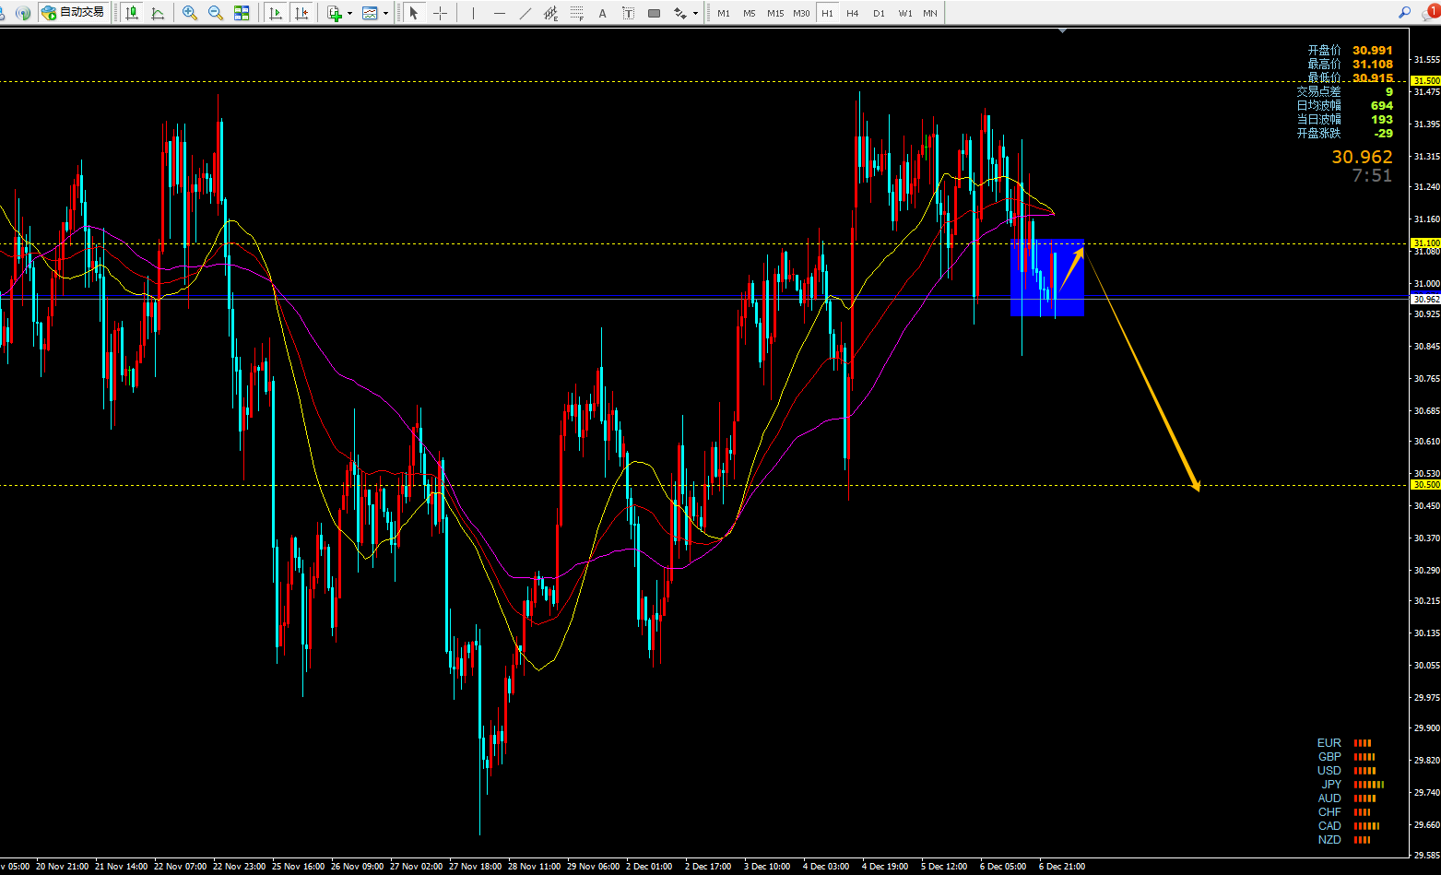Click the 30.500 price level label
This screenshot has width=1441, height=875.
pos(1425,485)
